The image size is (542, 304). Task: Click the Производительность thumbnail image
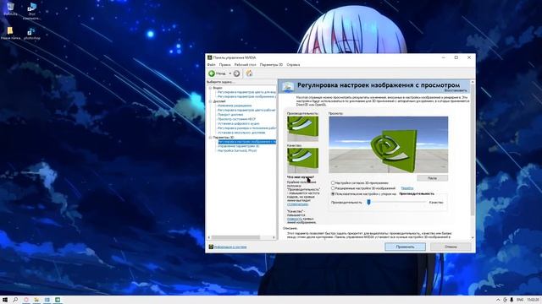click(303, 128)
